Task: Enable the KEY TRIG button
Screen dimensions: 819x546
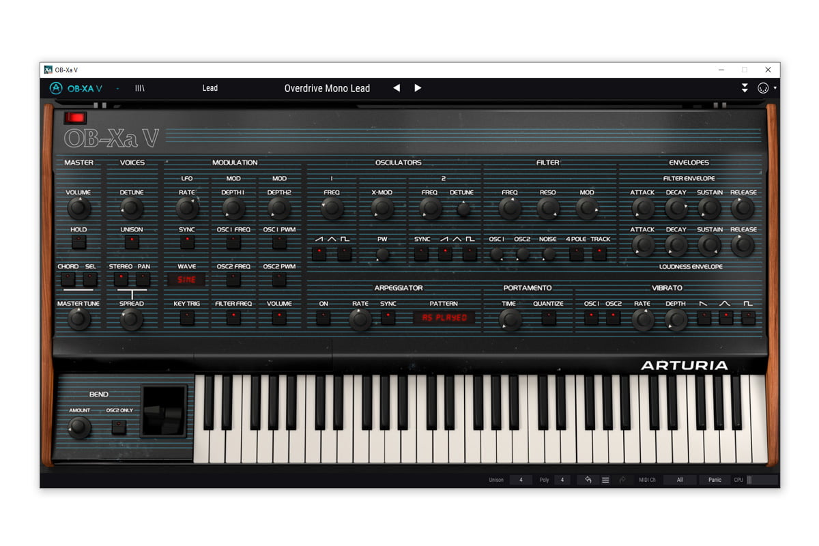Action: 187,317
